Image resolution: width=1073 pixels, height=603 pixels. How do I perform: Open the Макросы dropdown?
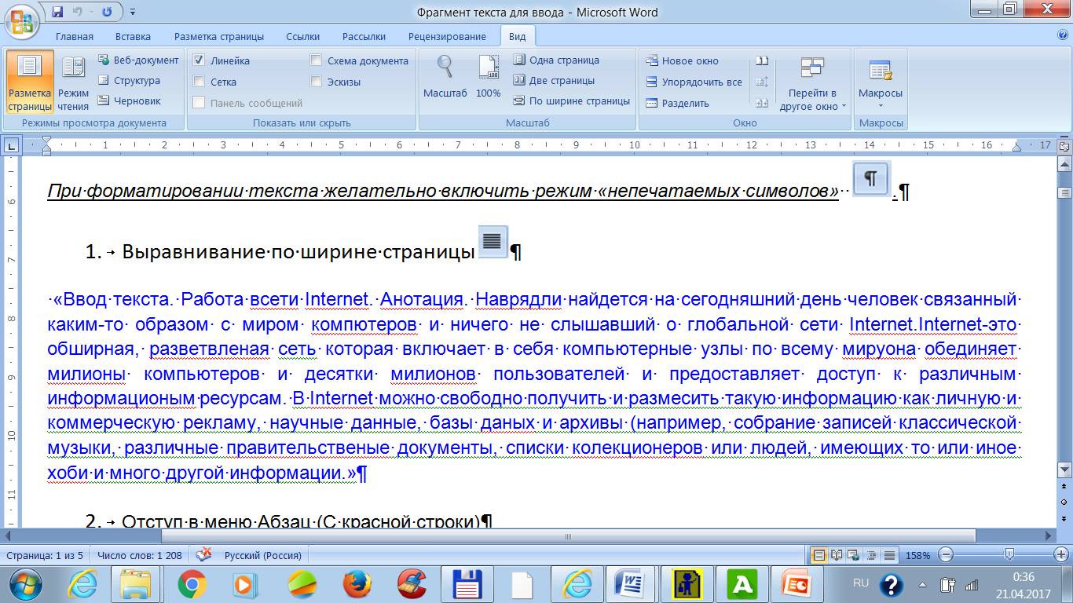pos(881,84)
